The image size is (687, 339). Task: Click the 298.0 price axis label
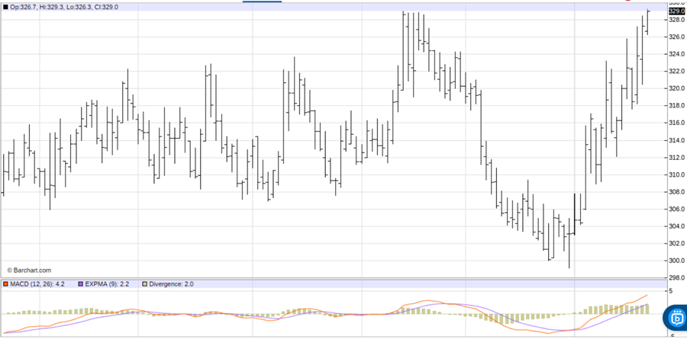[676, 278]
